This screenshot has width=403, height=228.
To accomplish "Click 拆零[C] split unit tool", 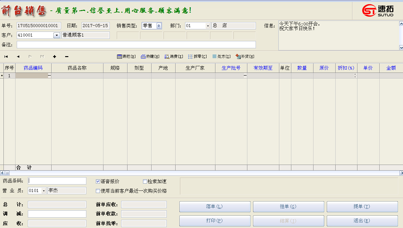I will 197,56.
